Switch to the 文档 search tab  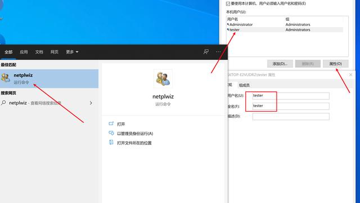pos(39,52)
